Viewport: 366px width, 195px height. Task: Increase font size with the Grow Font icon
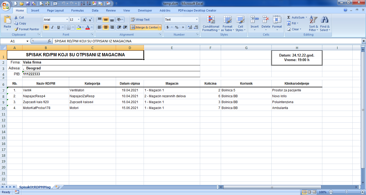click(84, 20)
